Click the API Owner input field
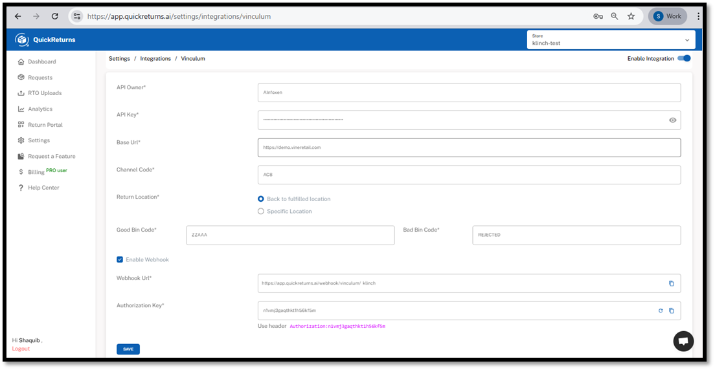 tap(469, 92)
